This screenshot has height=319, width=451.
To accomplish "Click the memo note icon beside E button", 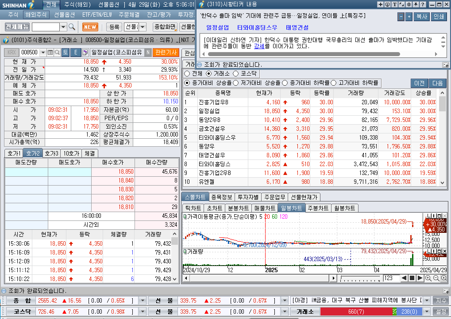I will [85, 52].
